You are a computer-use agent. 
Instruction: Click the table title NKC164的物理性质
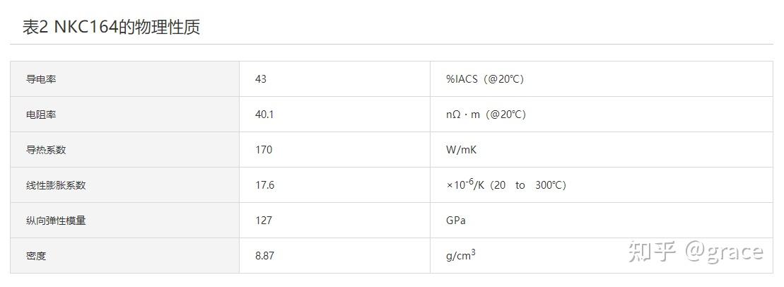(x=111, y=27)
